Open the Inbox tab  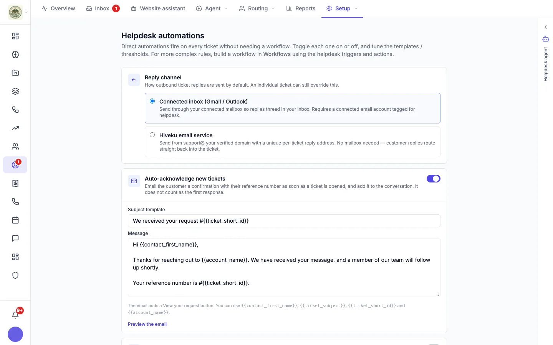(x=103, y=8)
